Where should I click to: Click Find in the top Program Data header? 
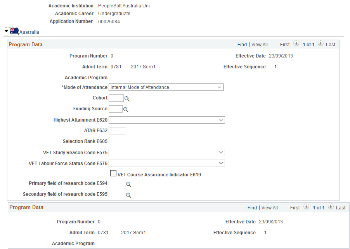click(242, 44)
